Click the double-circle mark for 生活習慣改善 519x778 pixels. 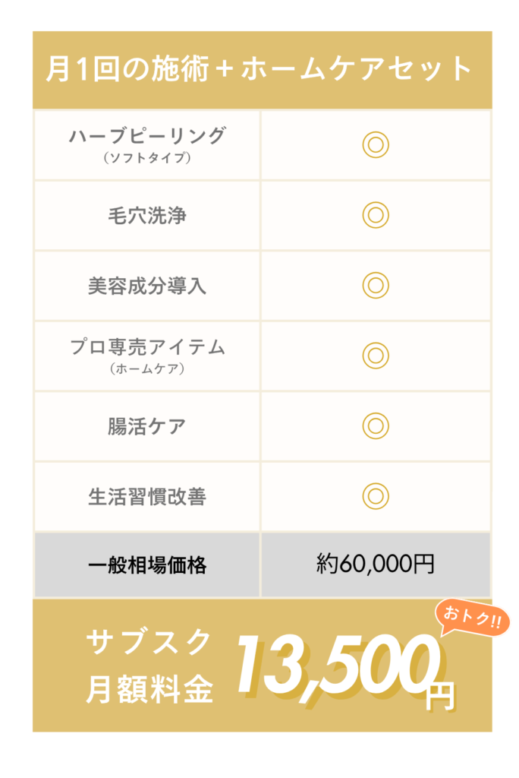(x=376, y=495)
